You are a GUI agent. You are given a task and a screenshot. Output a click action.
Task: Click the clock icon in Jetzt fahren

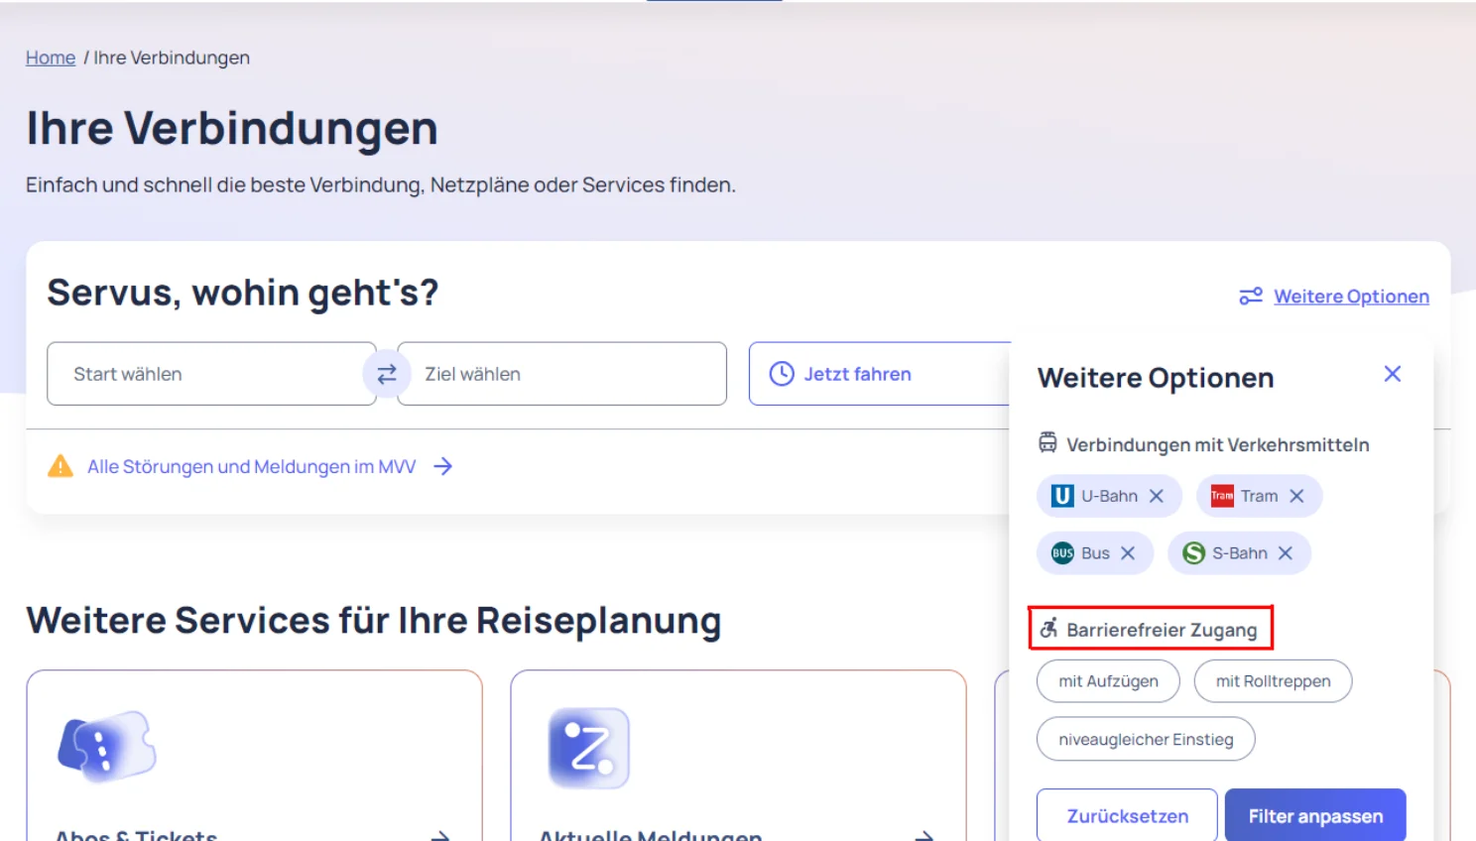(x=782, y=374)
